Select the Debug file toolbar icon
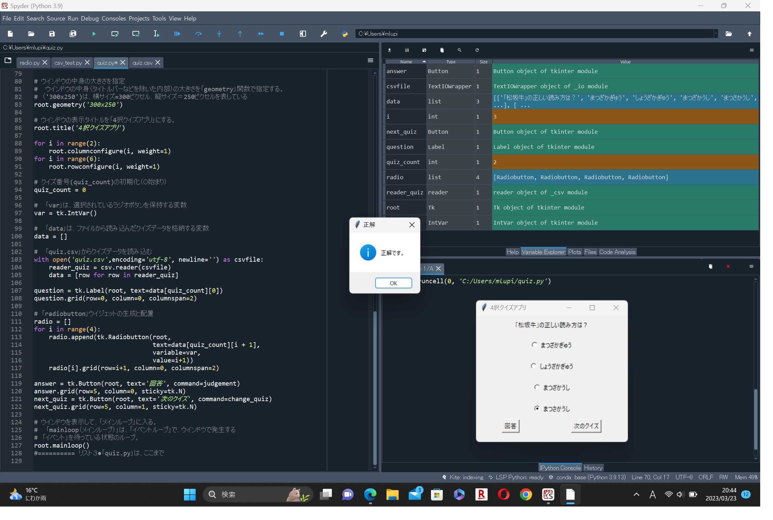This screenshot has width=773, height=520. coord(177,34)
